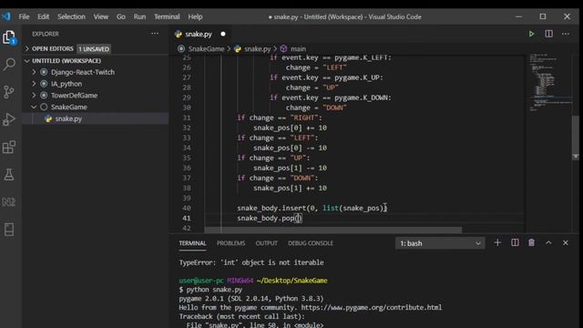
Task: Click pygame.K_DOWN on line 29
Action: point(361,97)
